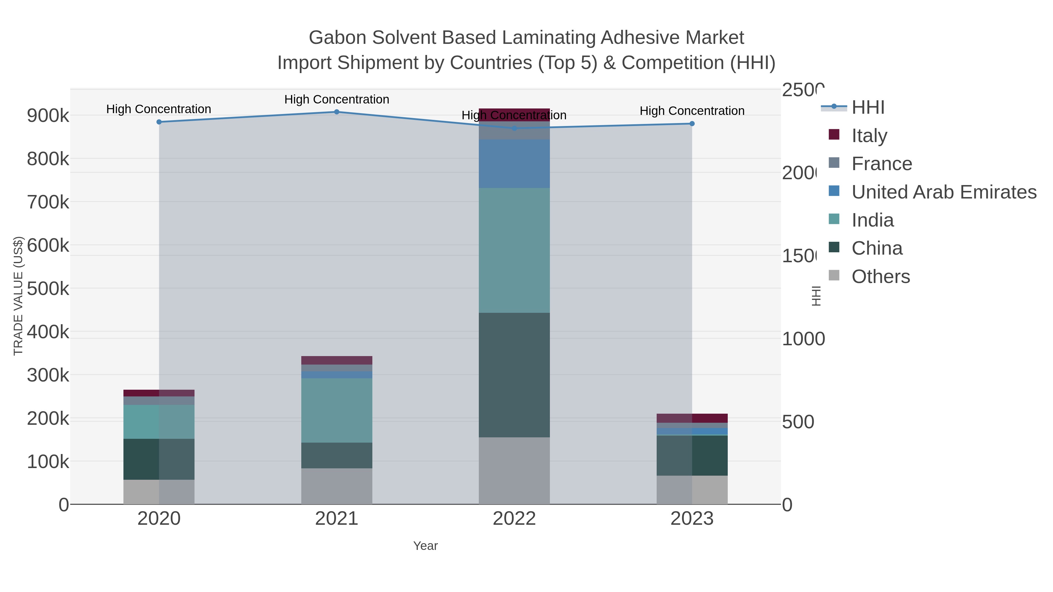Toggle the Italy legend entry

[858, 135]
